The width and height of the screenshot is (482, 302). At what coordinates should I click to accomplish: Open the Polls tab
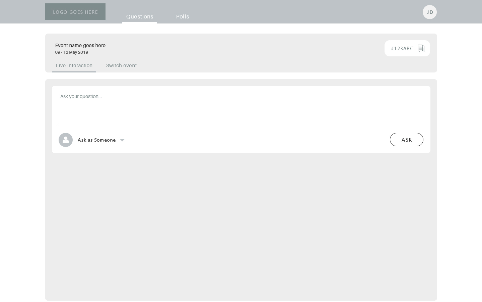pos(183,16)
